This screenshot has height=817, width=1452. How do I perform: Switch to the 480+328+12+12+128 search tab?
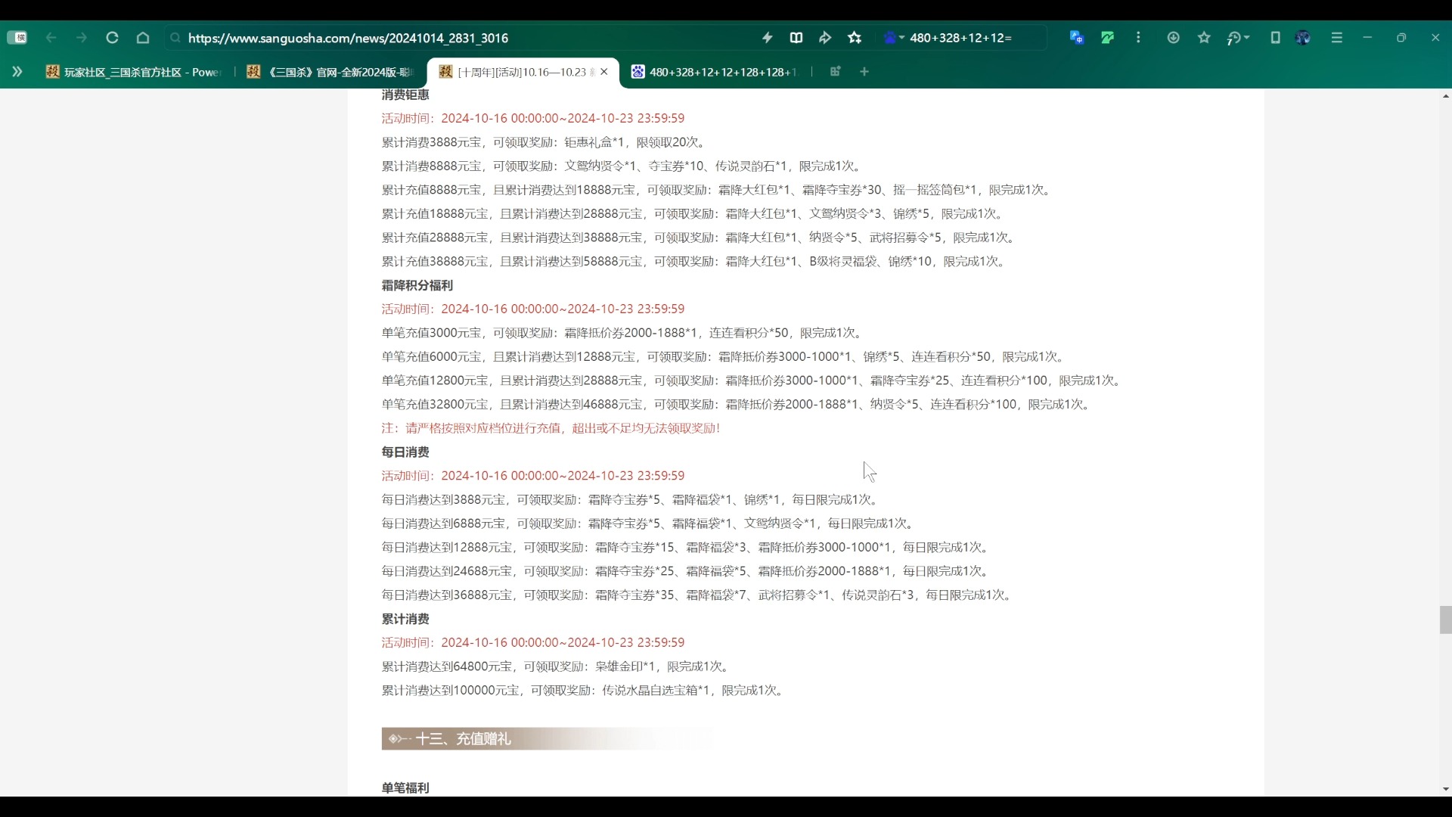pos(715,72)
